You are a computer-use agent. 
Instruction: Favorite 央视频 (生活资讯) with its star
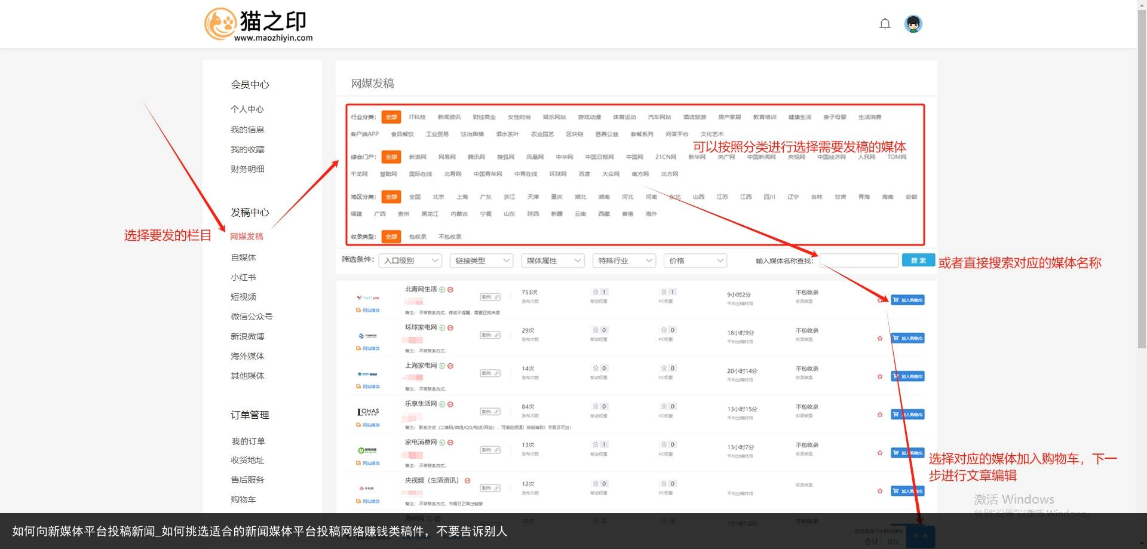click(879, 491)
